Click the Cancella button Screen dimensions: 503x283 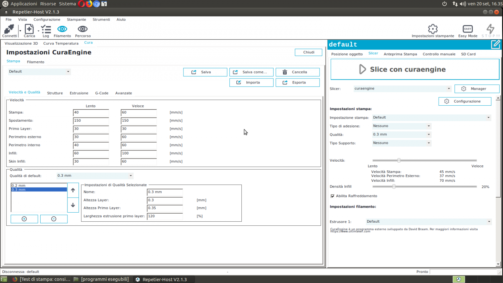(x=297, y=72)
